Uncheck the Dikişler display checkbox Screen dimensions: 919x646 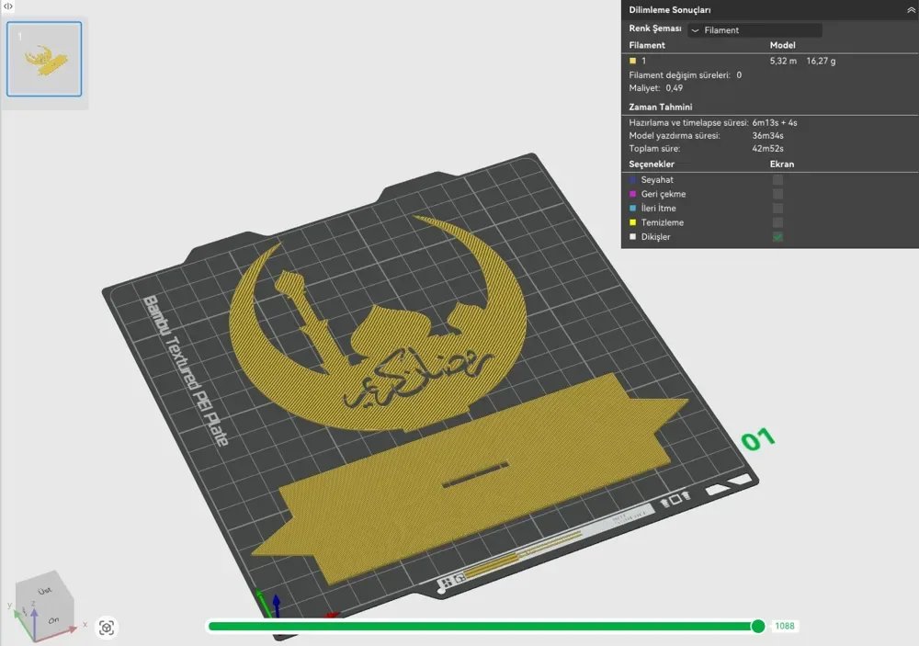[777, 237]
